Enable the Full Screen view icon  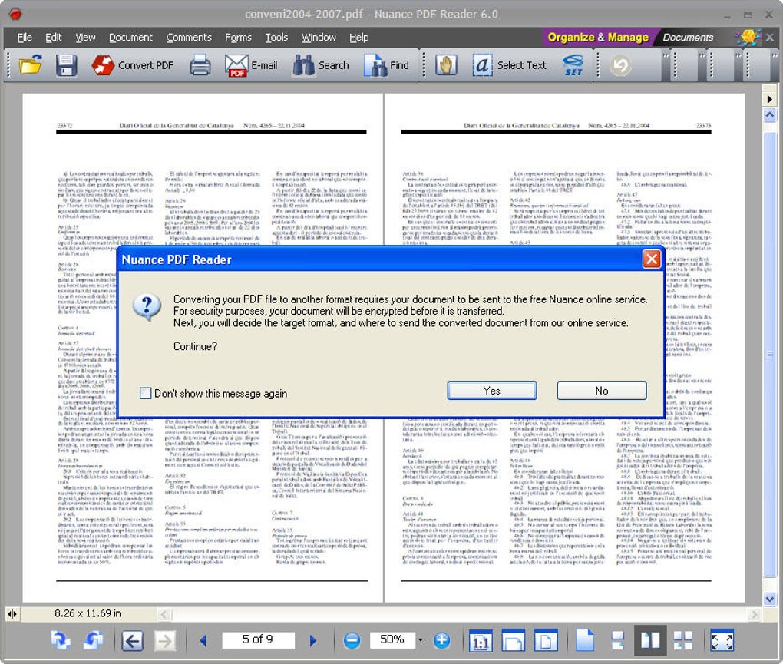point(722,640)
